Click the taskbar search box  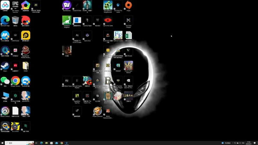pos(19,143)
